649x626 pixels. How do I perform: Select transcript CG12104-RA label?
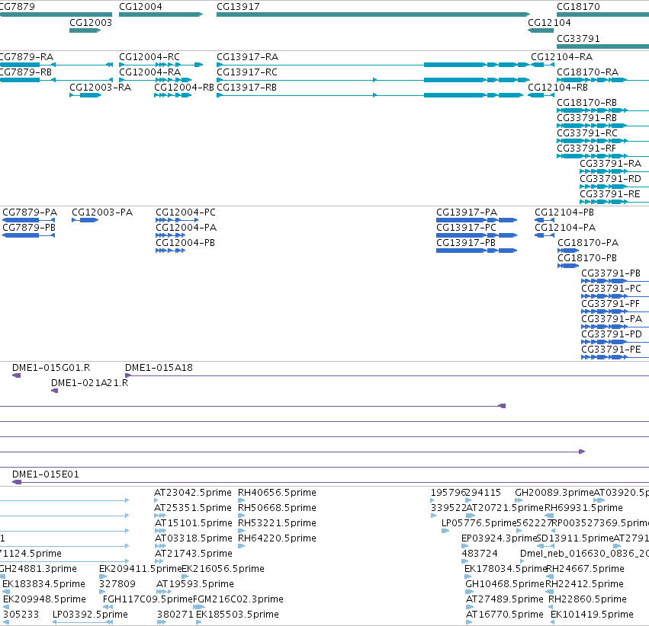(x=561, y=57)
